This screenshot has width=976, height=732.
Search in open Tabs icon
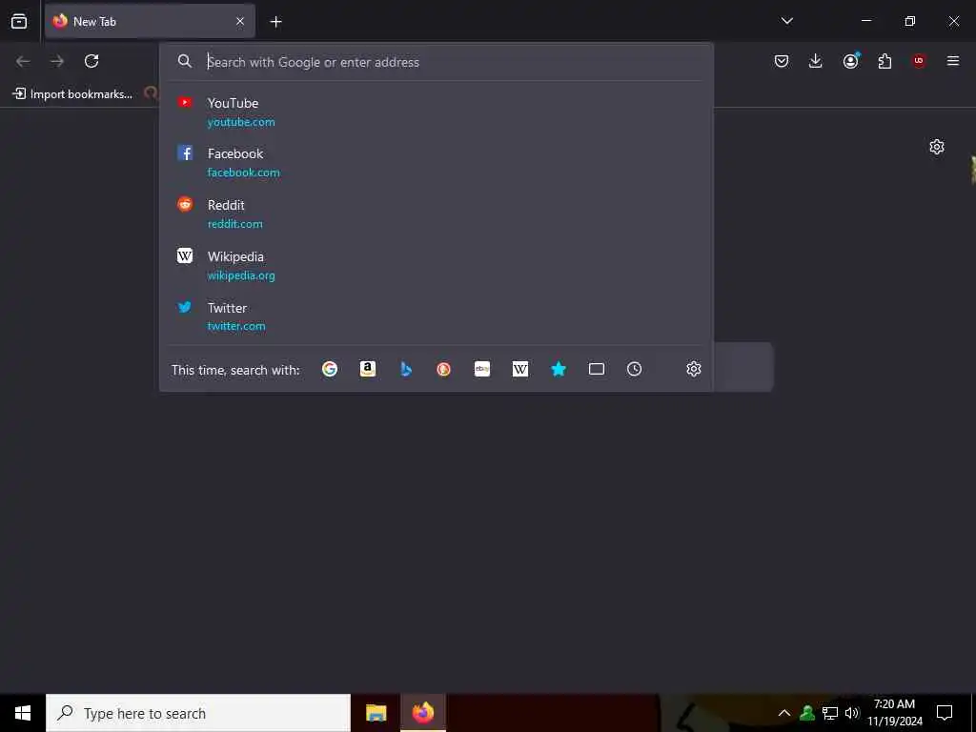[x=597, y=369]
